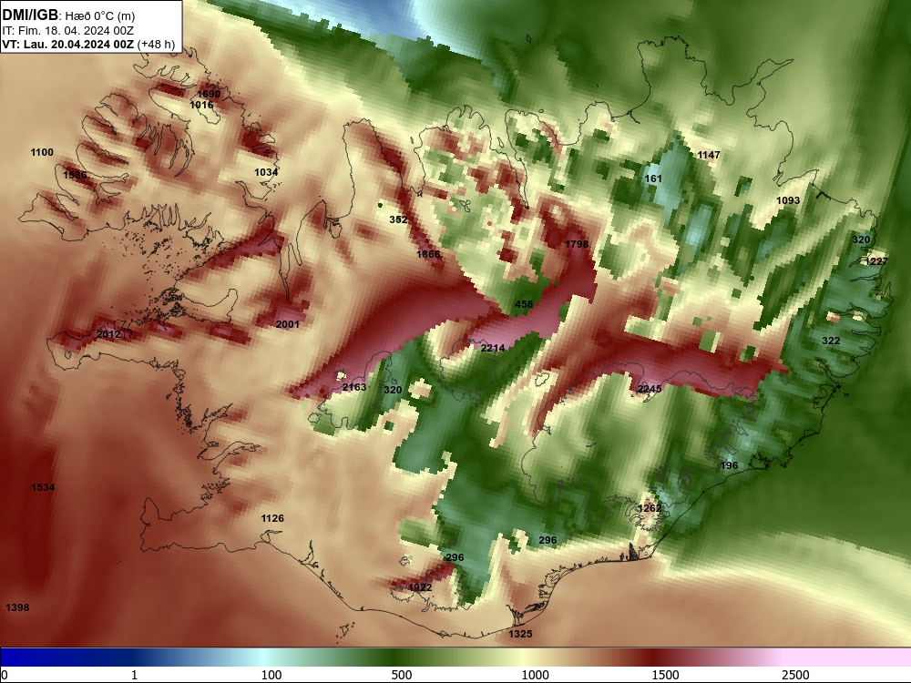Click map value 2245 near Vatnajökull
Image resolution: width=911 pixels, height=683 pixels.
click(650, 389)
